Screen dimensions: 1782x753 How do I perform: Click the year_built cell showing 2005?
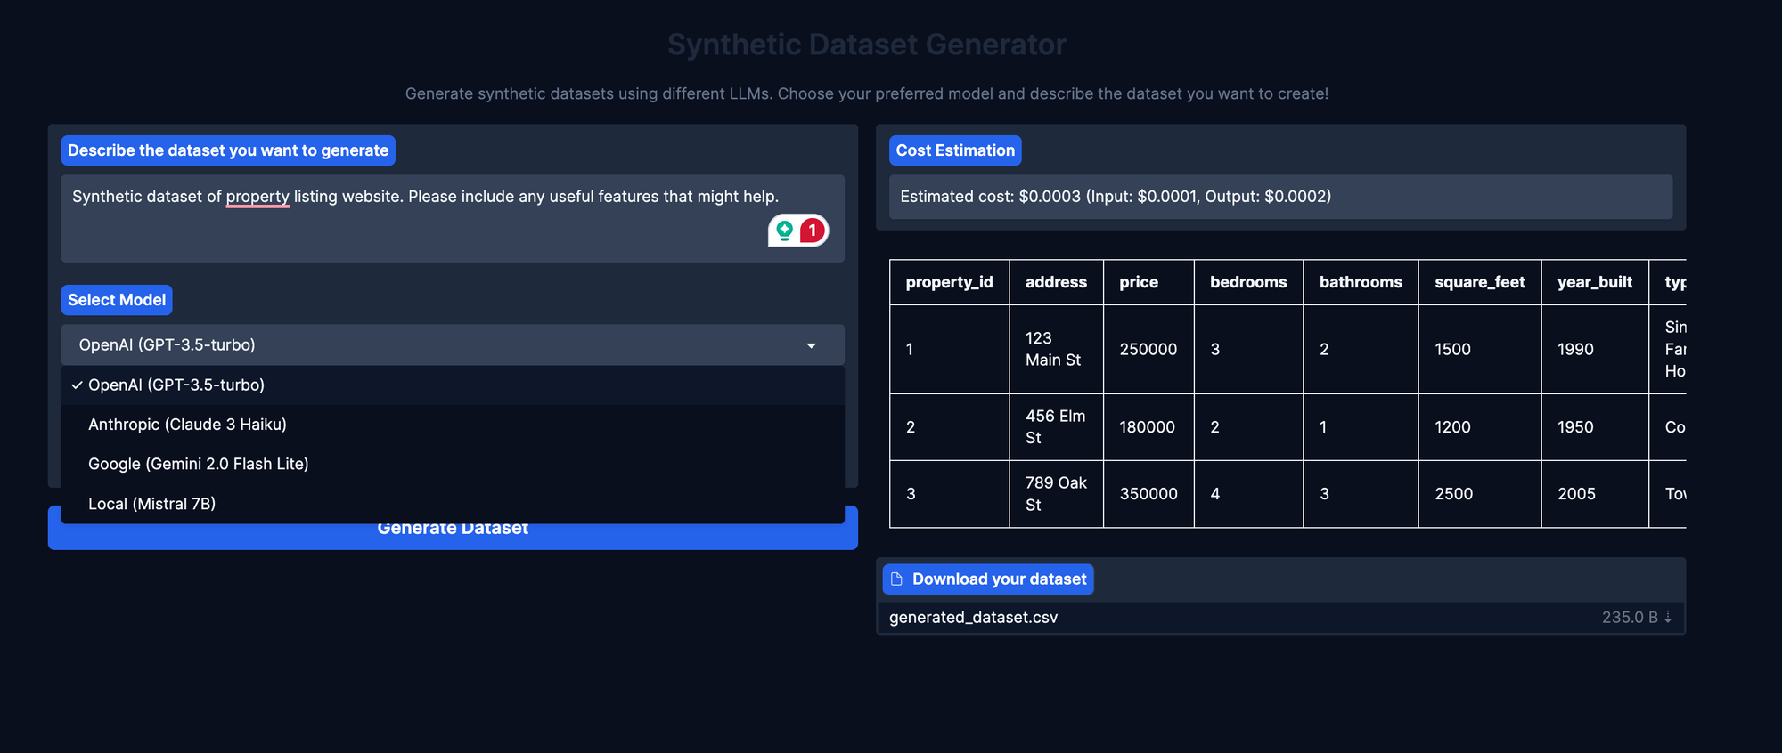1595,494
